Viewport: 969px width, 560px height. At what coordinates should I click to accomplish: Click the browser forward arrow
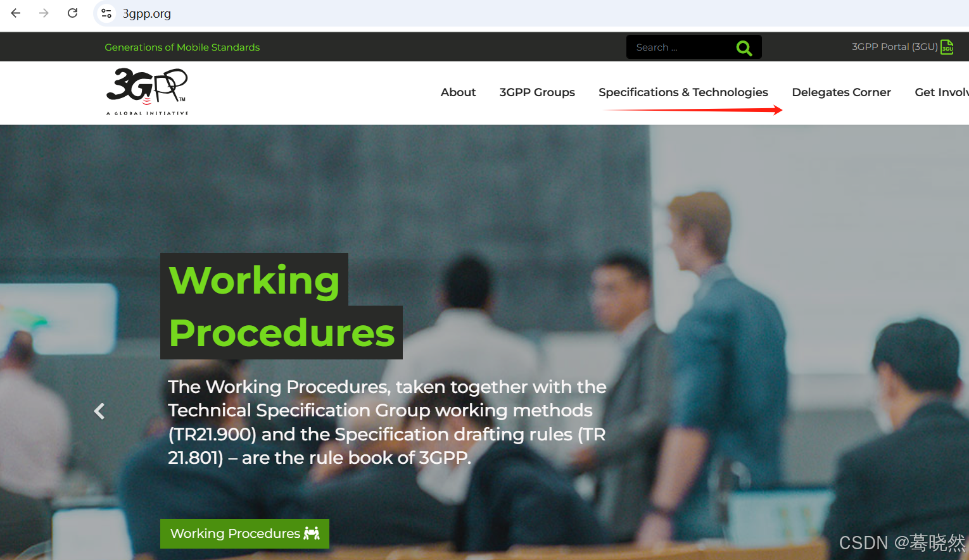click(44, 13)
